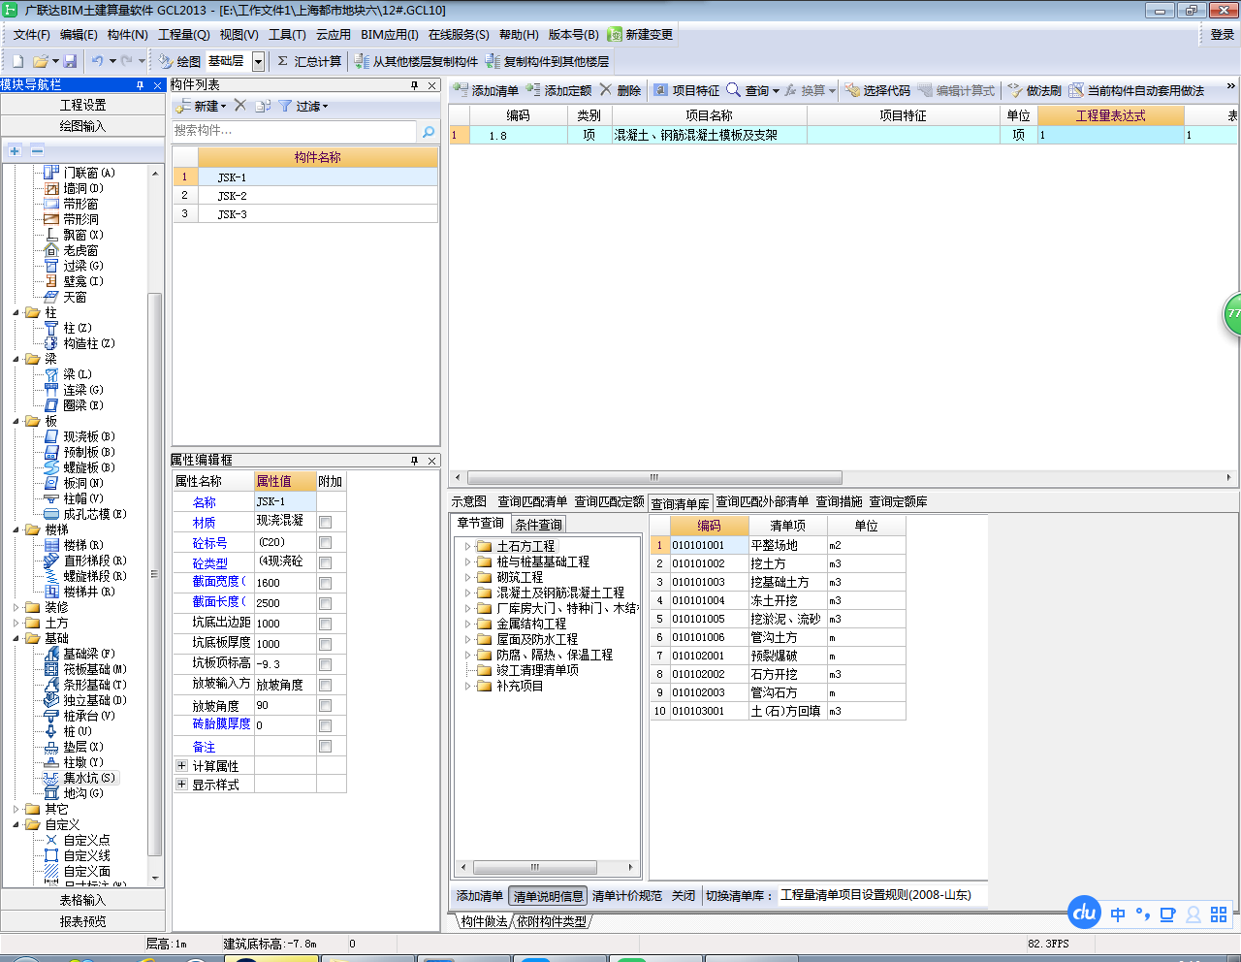Viewport: 1241px width, 962px height.
Task: Select 构造柱(Z) tree item
Action: [x=89, y=343]
